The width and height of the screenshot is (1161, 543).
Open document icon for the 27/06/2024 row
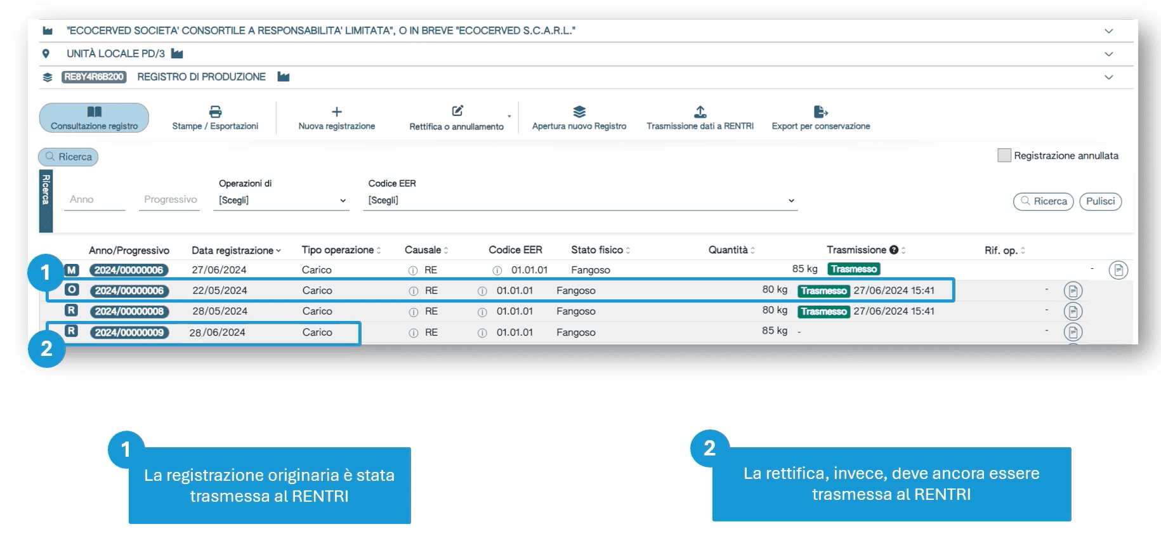[1118, 270]
